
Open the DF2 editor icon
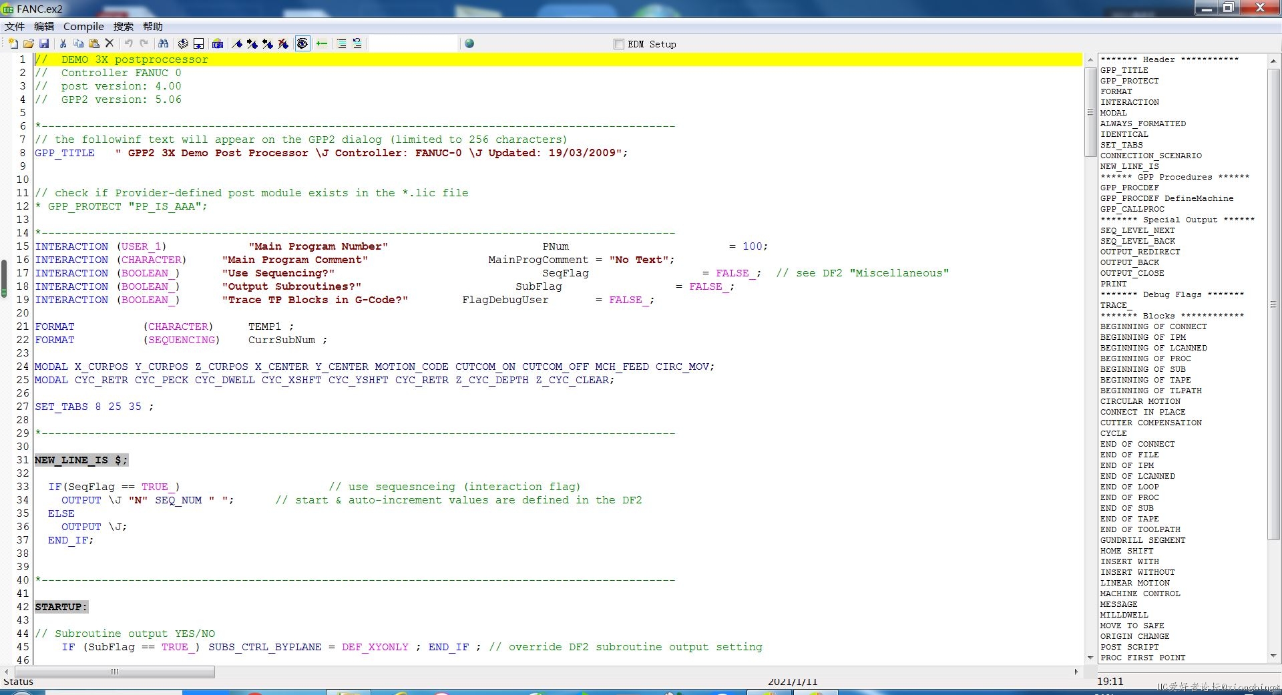[x=218, y=43]
